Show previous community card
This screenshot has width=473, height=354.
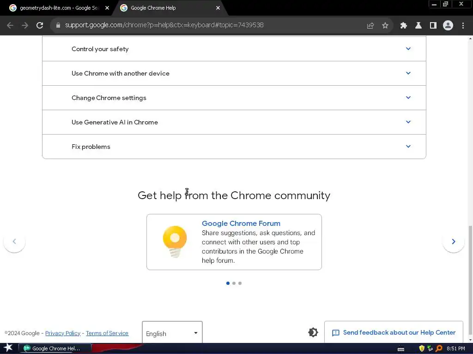coord(14,242)
